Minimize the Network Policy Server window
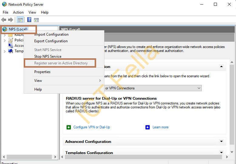 click(x=201, y=4)
